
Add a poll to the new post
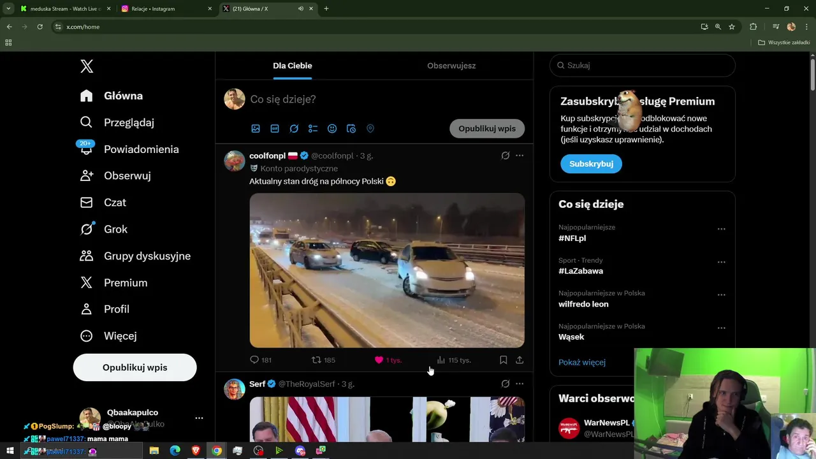(313, 129)
